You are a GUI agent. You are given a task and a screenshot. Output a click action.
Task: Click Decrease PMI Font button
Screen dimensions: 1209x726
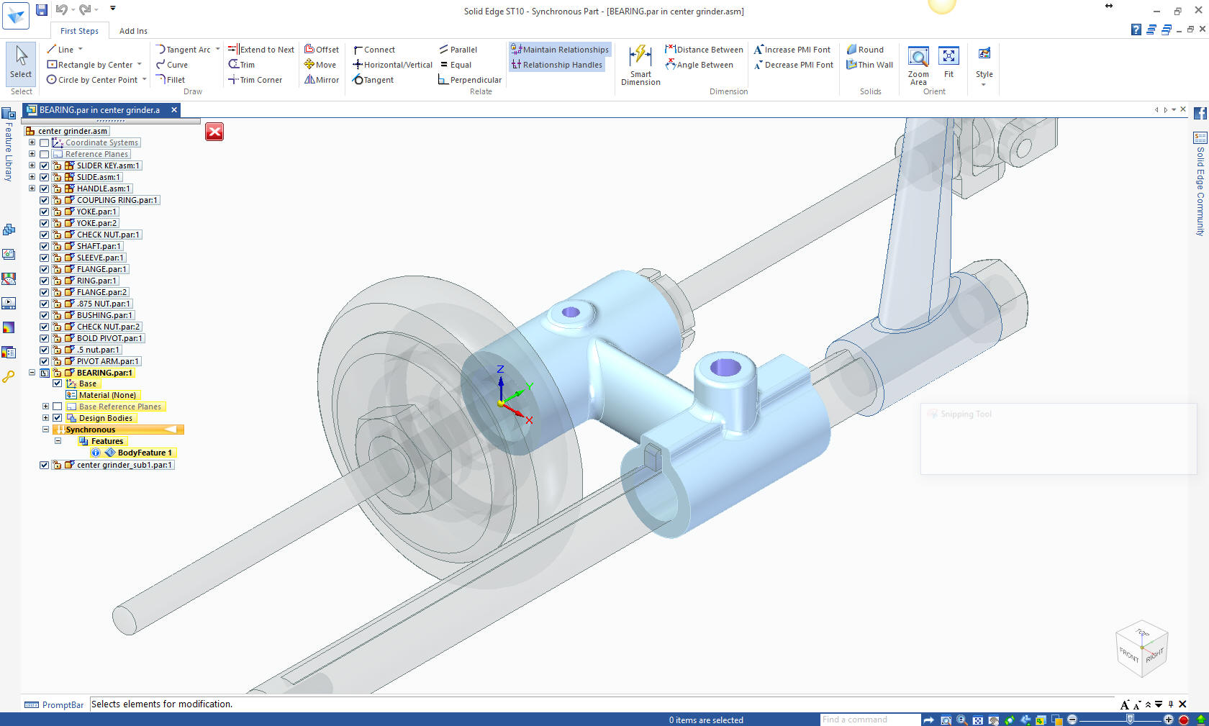click(x=793, y=65)
